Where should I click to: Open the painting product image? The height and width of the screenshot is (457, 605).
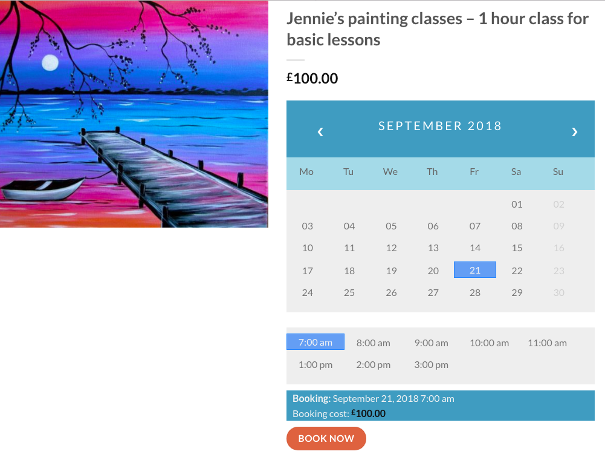tap(134, 114)
